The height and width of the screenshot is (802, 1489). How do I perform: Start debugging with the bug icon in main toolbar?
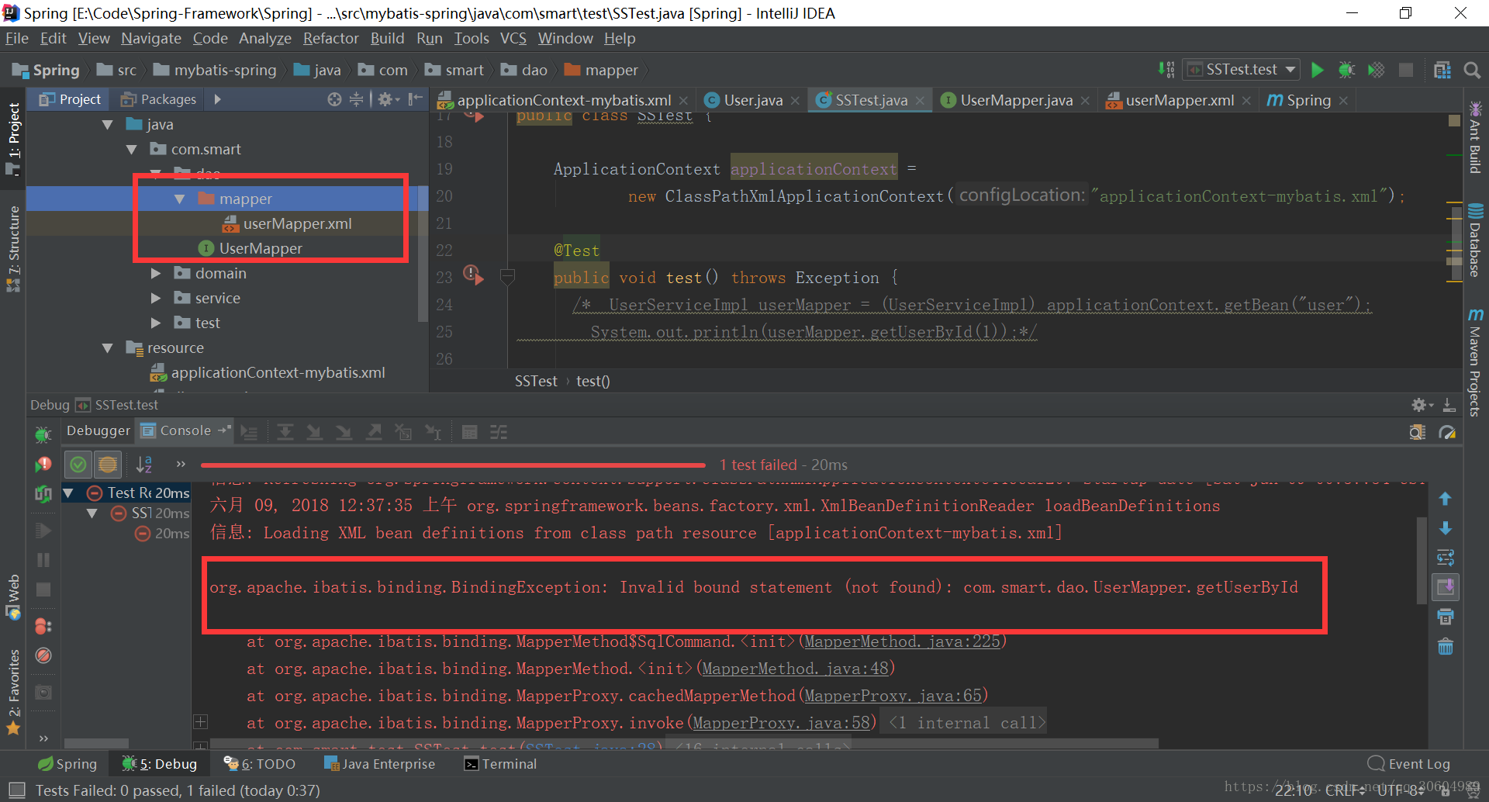(x=1346, y=70)
